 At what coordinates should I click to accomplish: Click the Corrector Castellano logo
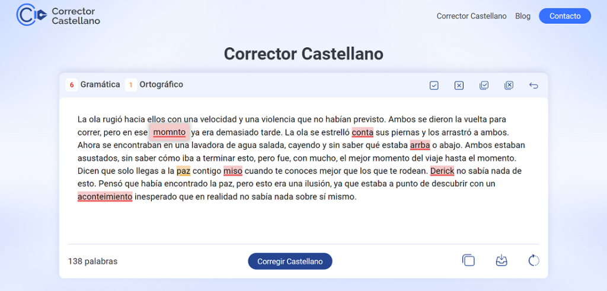tap(58, 16)
